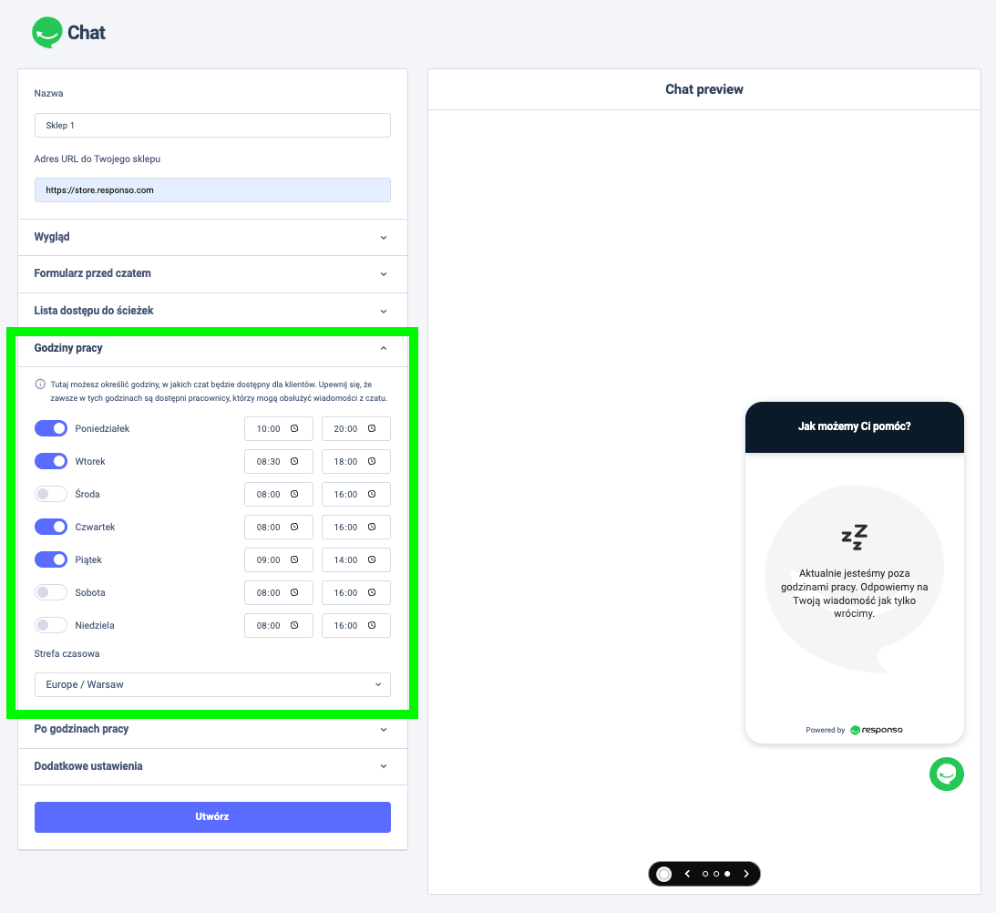Click the info icon above working hours
996x913 pixels.
tap(40, 385)
